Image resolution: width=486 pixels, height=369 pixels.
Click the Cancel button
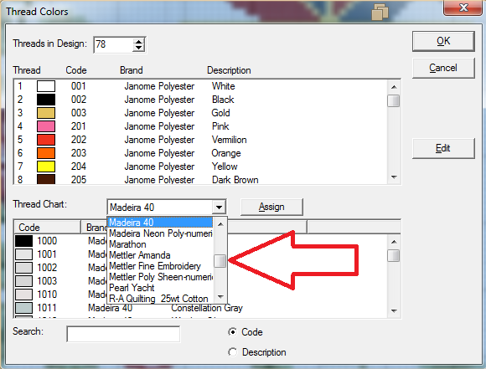(443, 68)
